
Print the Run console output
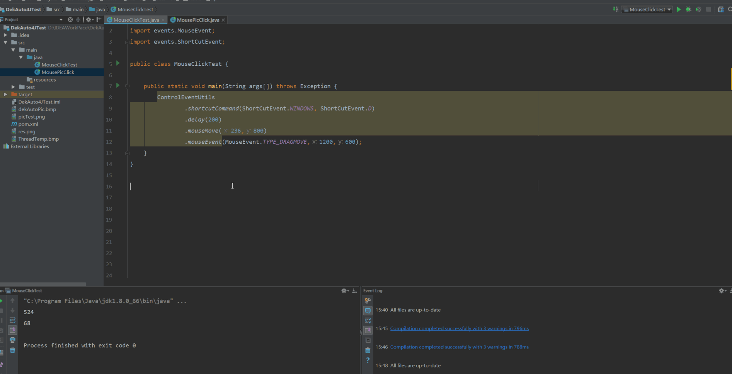click(x=12, y=340)
